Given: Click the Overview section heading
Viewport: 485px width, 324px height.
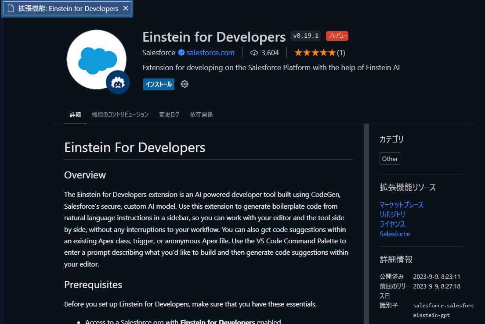Looking at the screenshot, I should point(85,175).
